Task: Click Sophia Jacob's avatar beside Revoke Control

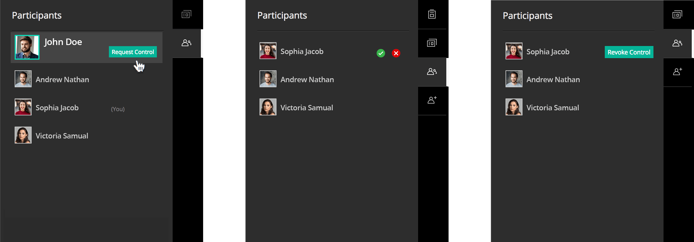Action: 514,51
